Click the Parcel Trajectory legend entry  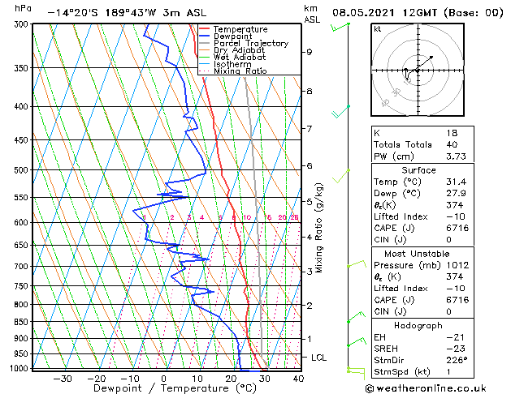(x=250, y=43)
